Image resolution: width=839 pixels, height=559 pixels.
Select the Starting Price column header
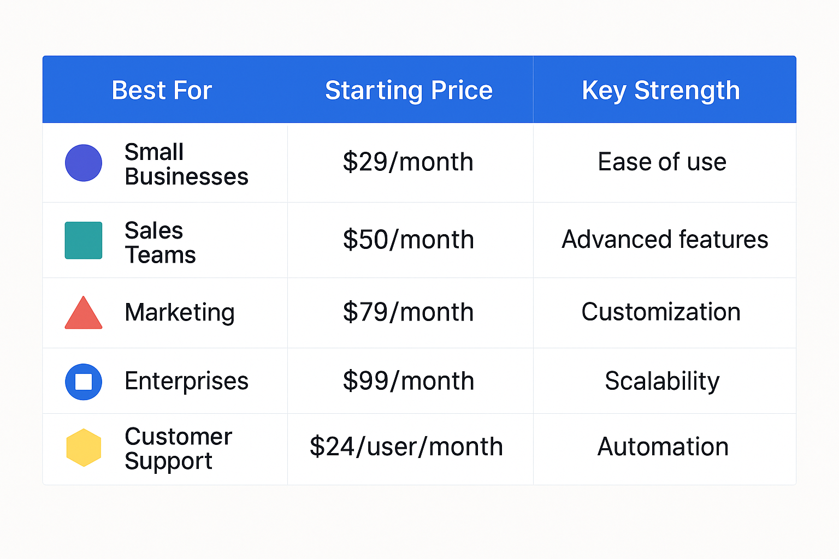tap(409, 90)
